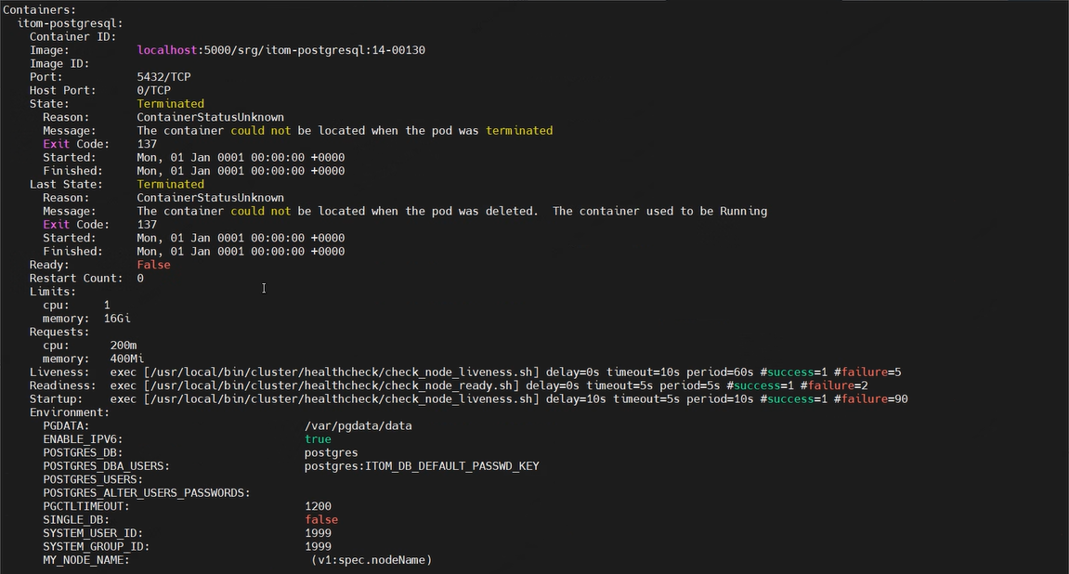Image resolution: width=1069 pixels, height=574 pixels.
Task: Click the SINGLE_DB value 'false'
Action: 321,519
